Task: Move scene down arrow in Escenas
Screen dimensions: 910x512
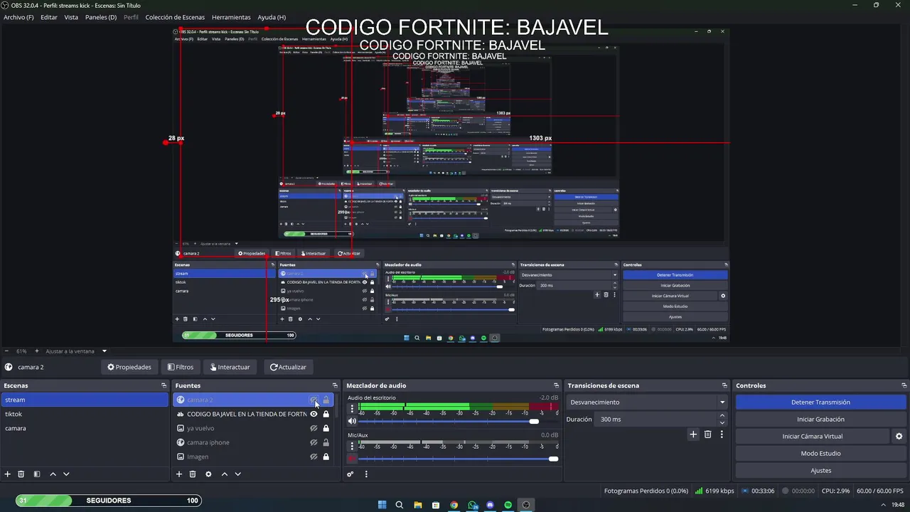Action: pyautogui.click(x=66, y=474)
